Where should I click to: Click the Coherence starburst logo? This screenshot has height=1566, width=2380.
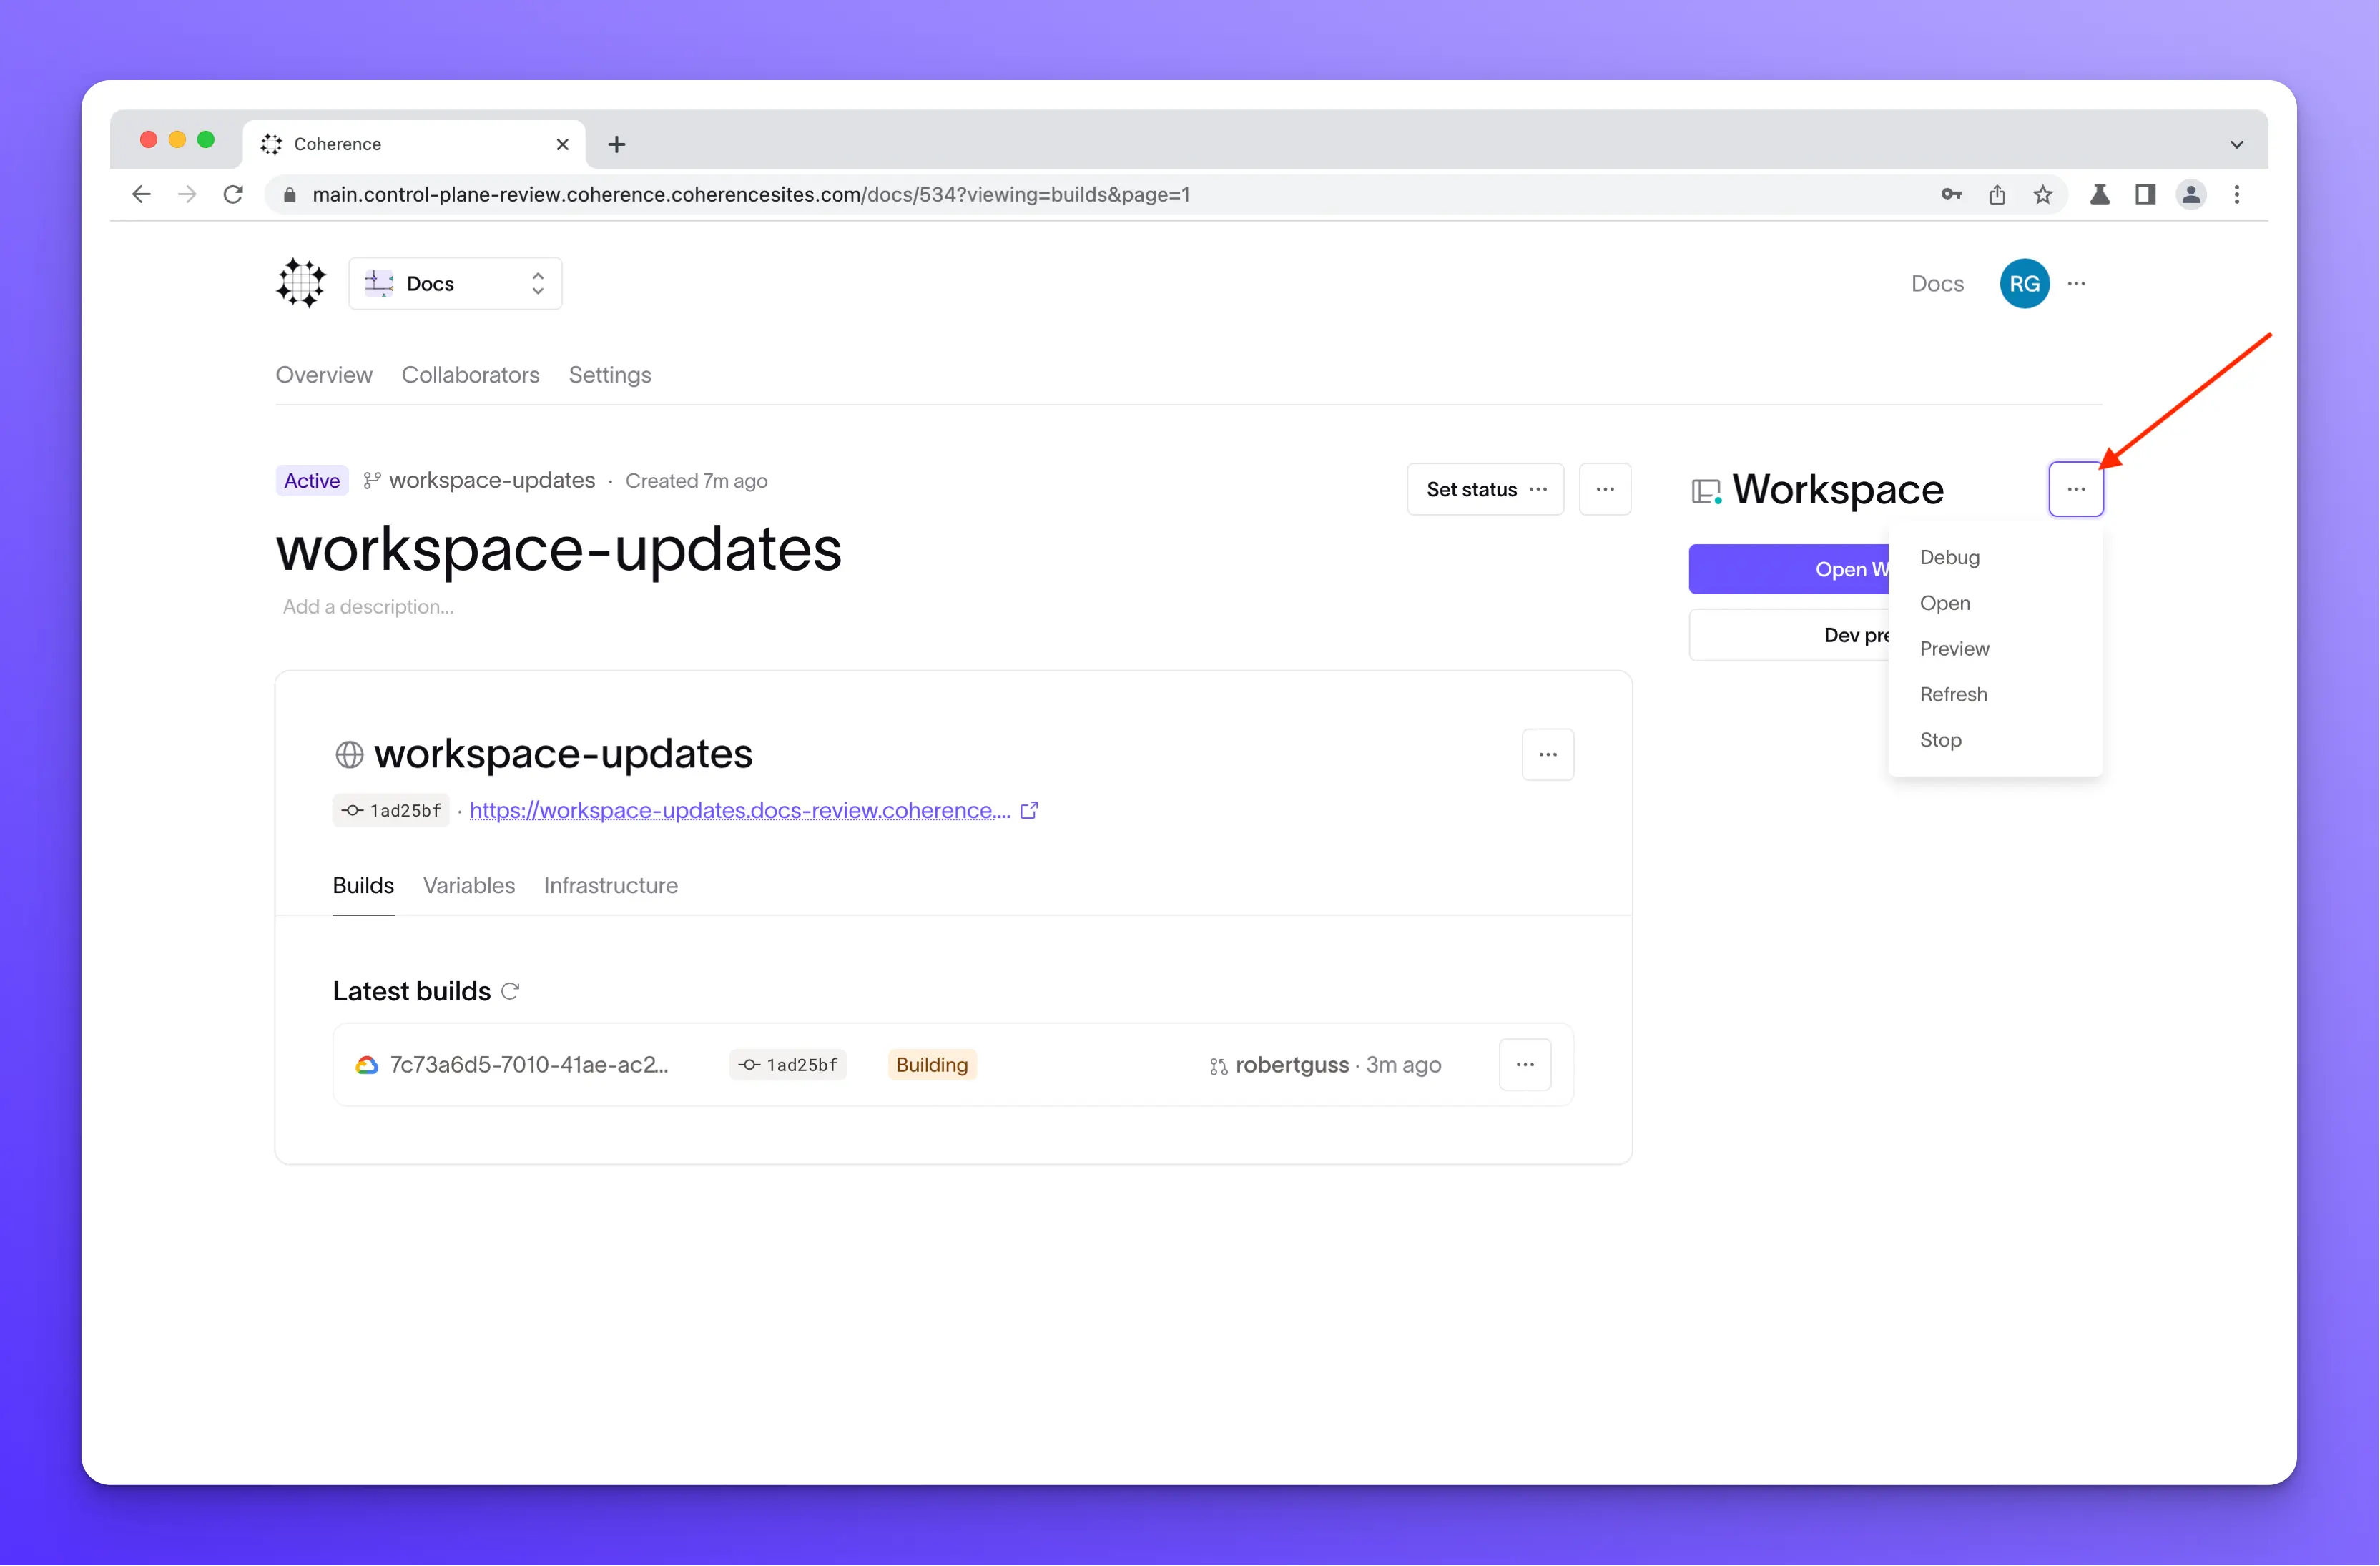click(301, 283)
